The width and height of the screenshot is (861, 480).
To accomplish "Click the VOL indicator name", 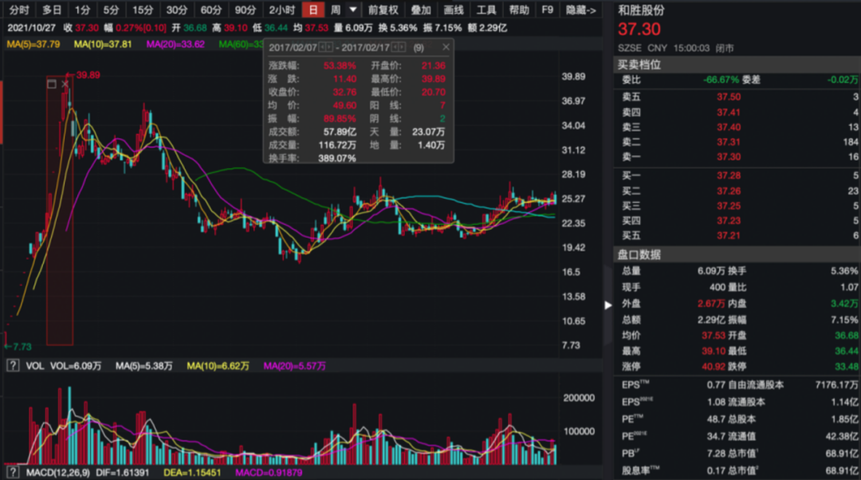I will point(34,366).
